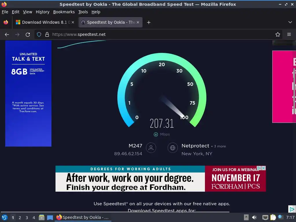This screenshot has height=222, width=296.
Task: Click the Netprotect server name
Action: point(195,146)
